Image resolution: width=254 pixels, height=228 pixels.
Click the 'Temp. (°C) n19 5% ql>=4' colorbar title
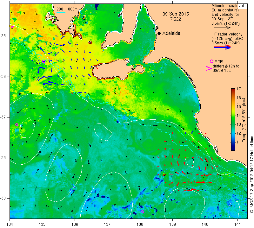pyautogui.click(x=244, y=120)
